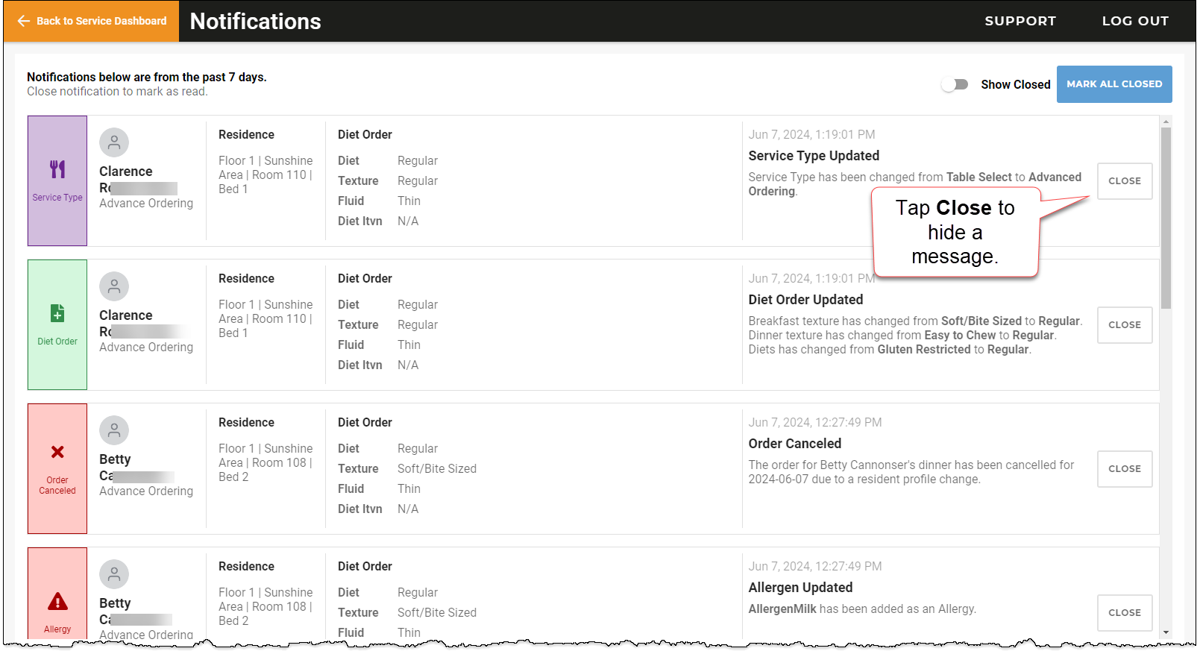Close the Diet Order Updated notification
The image size is (1200, 654).
tap(1125, 325)
